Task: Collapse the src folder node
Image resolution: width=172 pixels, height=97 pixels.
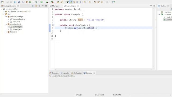Action: pos(4,14)
